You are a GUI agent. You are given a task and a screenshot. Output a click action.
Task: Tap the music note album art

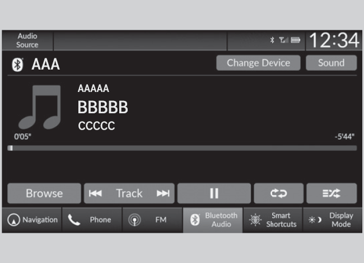coord(39,107)
